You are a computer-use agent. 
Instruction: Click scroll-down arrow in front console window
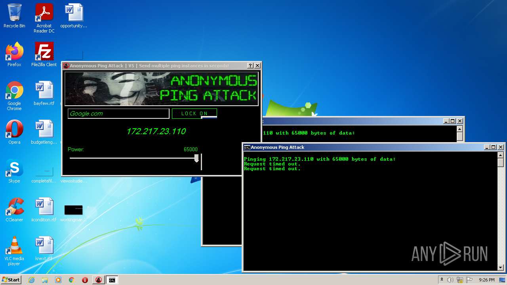coord(500,268)
